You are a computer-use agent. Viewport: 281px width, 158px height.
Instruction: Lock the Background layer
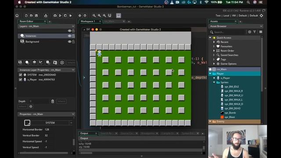coord(73,42)
